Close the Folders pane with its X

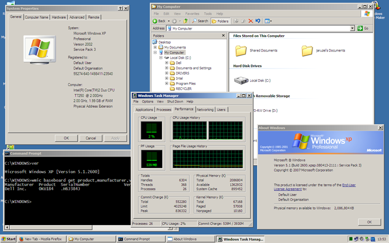[x=223, y=36]
